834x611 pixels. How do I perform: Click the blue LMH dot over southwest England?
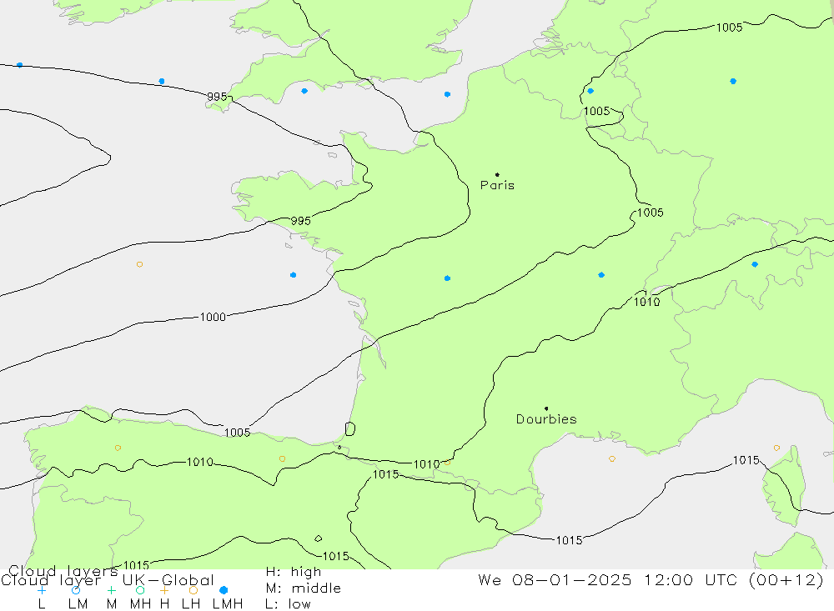pos(304,91)
